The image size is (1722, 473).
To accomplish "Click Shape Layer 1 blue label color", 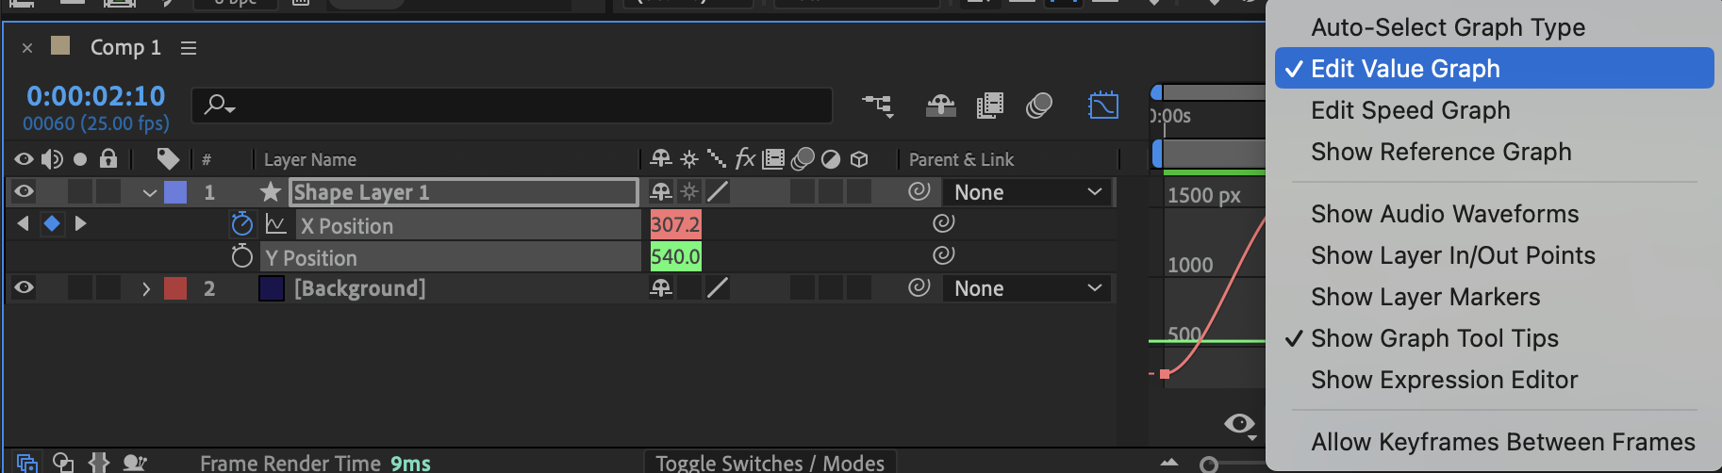I will 175,192.
